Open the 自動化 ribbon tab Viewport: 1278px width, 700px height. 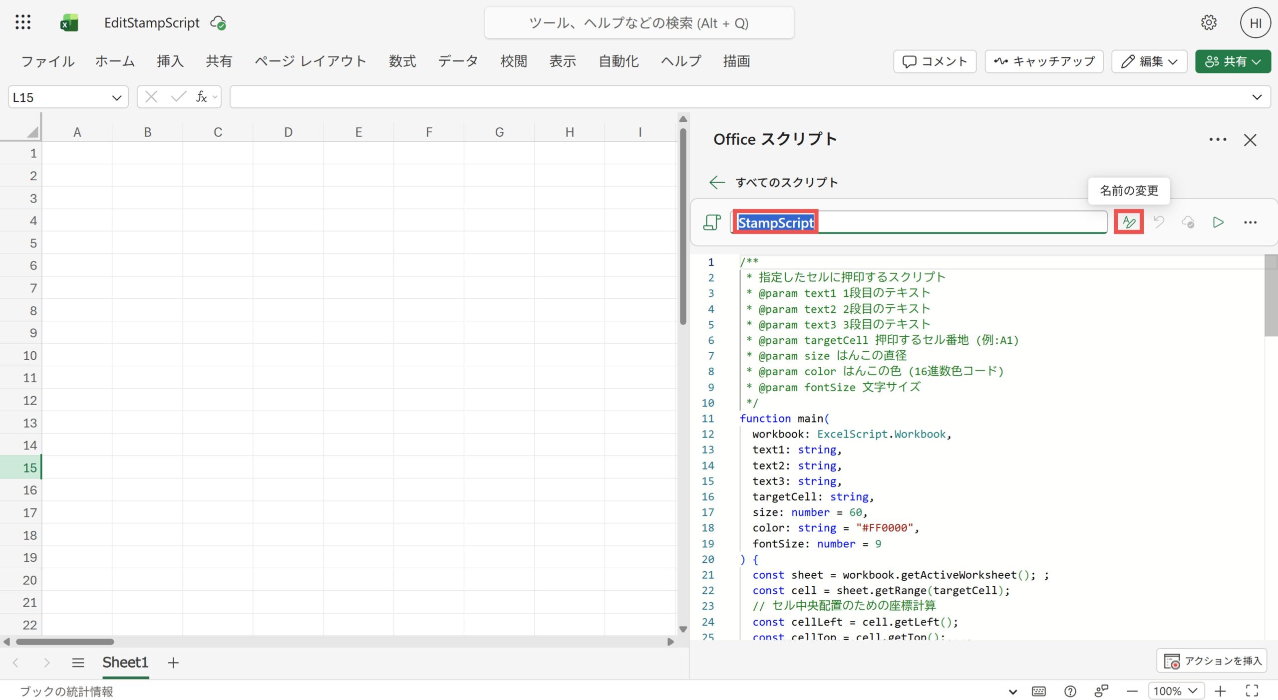pyautogui.click(x=618, y=61)
